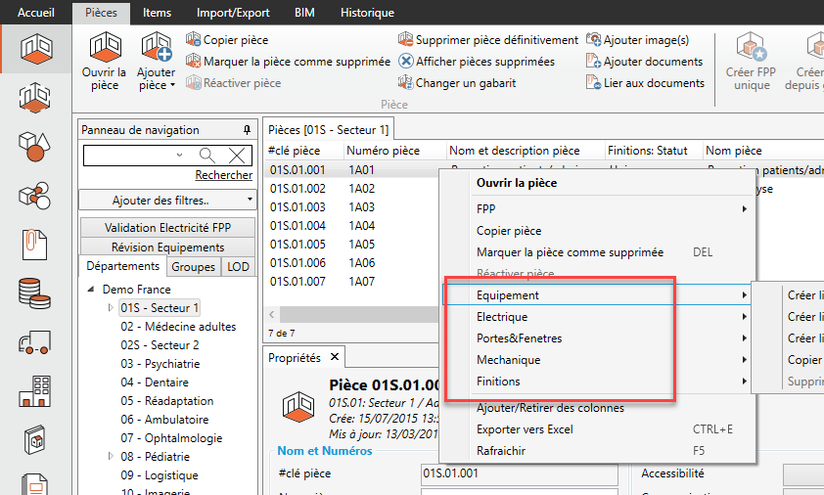This screenshot has height=495, width=824.
Task: Choose Exporter vers Excel from context menu
Action: (x=524, y=429)
